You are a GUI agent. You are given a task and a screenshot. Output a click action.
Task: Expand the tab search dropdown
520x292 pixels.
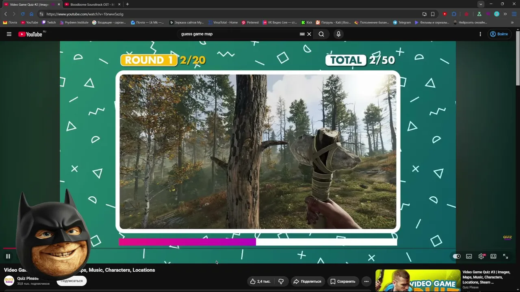[x=481, y=4]
